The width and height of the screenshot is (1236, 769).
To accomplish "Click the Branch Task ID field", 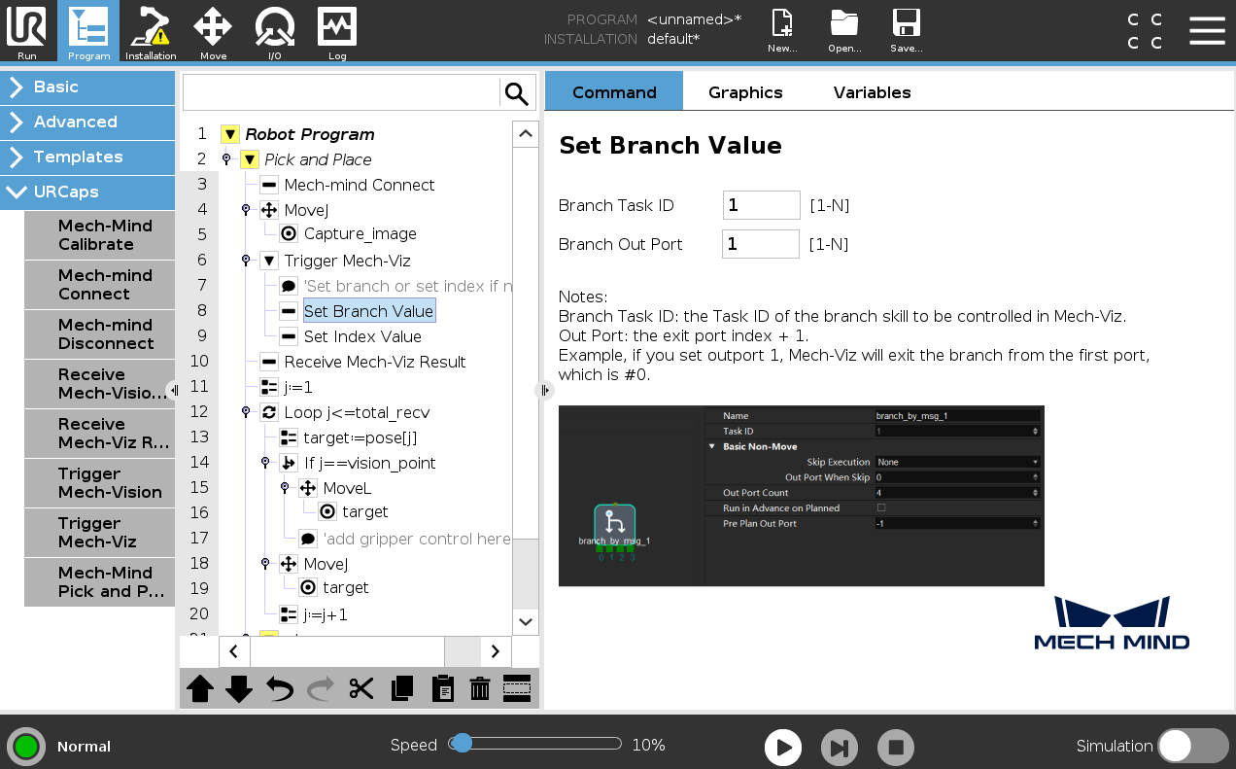I will [761, 205].
